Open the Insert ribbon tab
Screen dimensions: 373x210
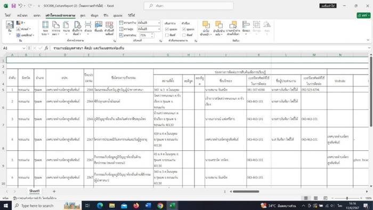click(37, 15)
